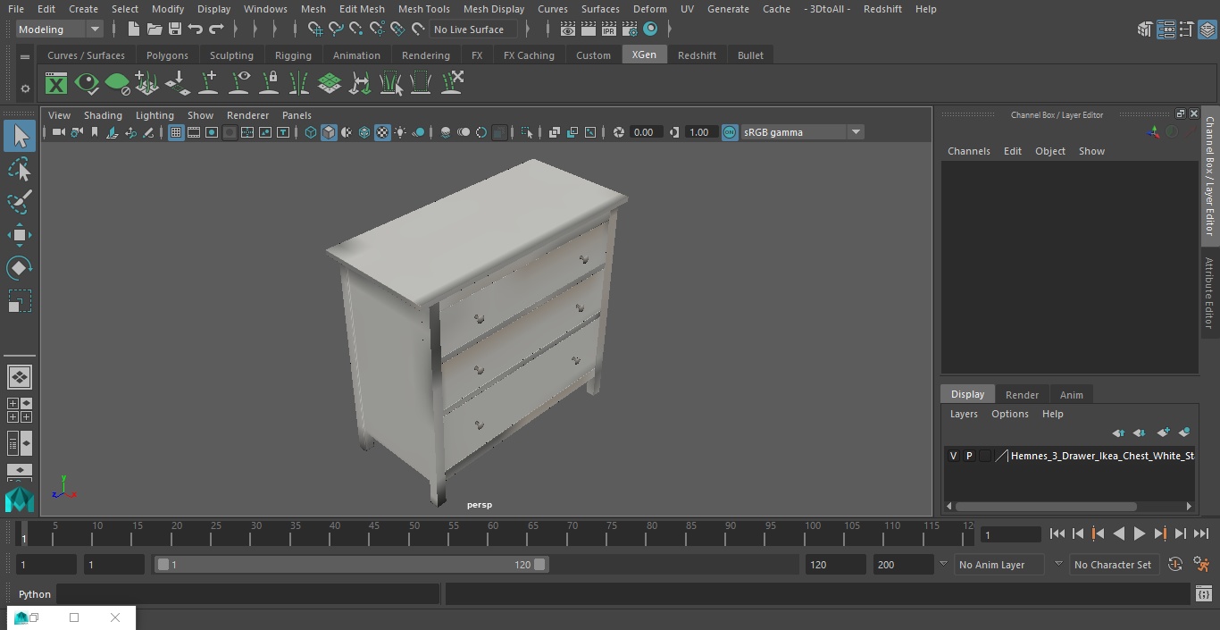Click the New Scene icon
The height and width of the screenshot is (630, 1220).
pyautogui.click(x=133, y=29)
